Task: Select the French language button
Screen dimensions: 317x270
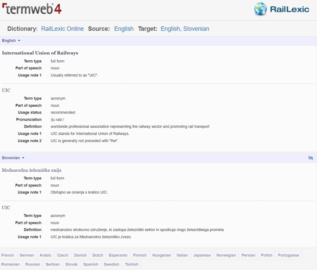Action: point(8,255)
